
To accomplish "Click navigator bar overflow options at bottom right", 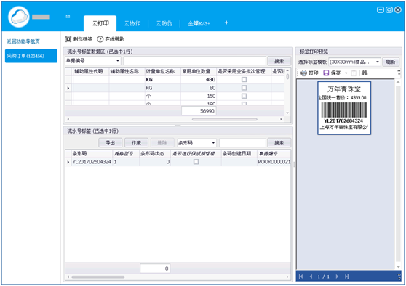I will (x=399, y=277).
